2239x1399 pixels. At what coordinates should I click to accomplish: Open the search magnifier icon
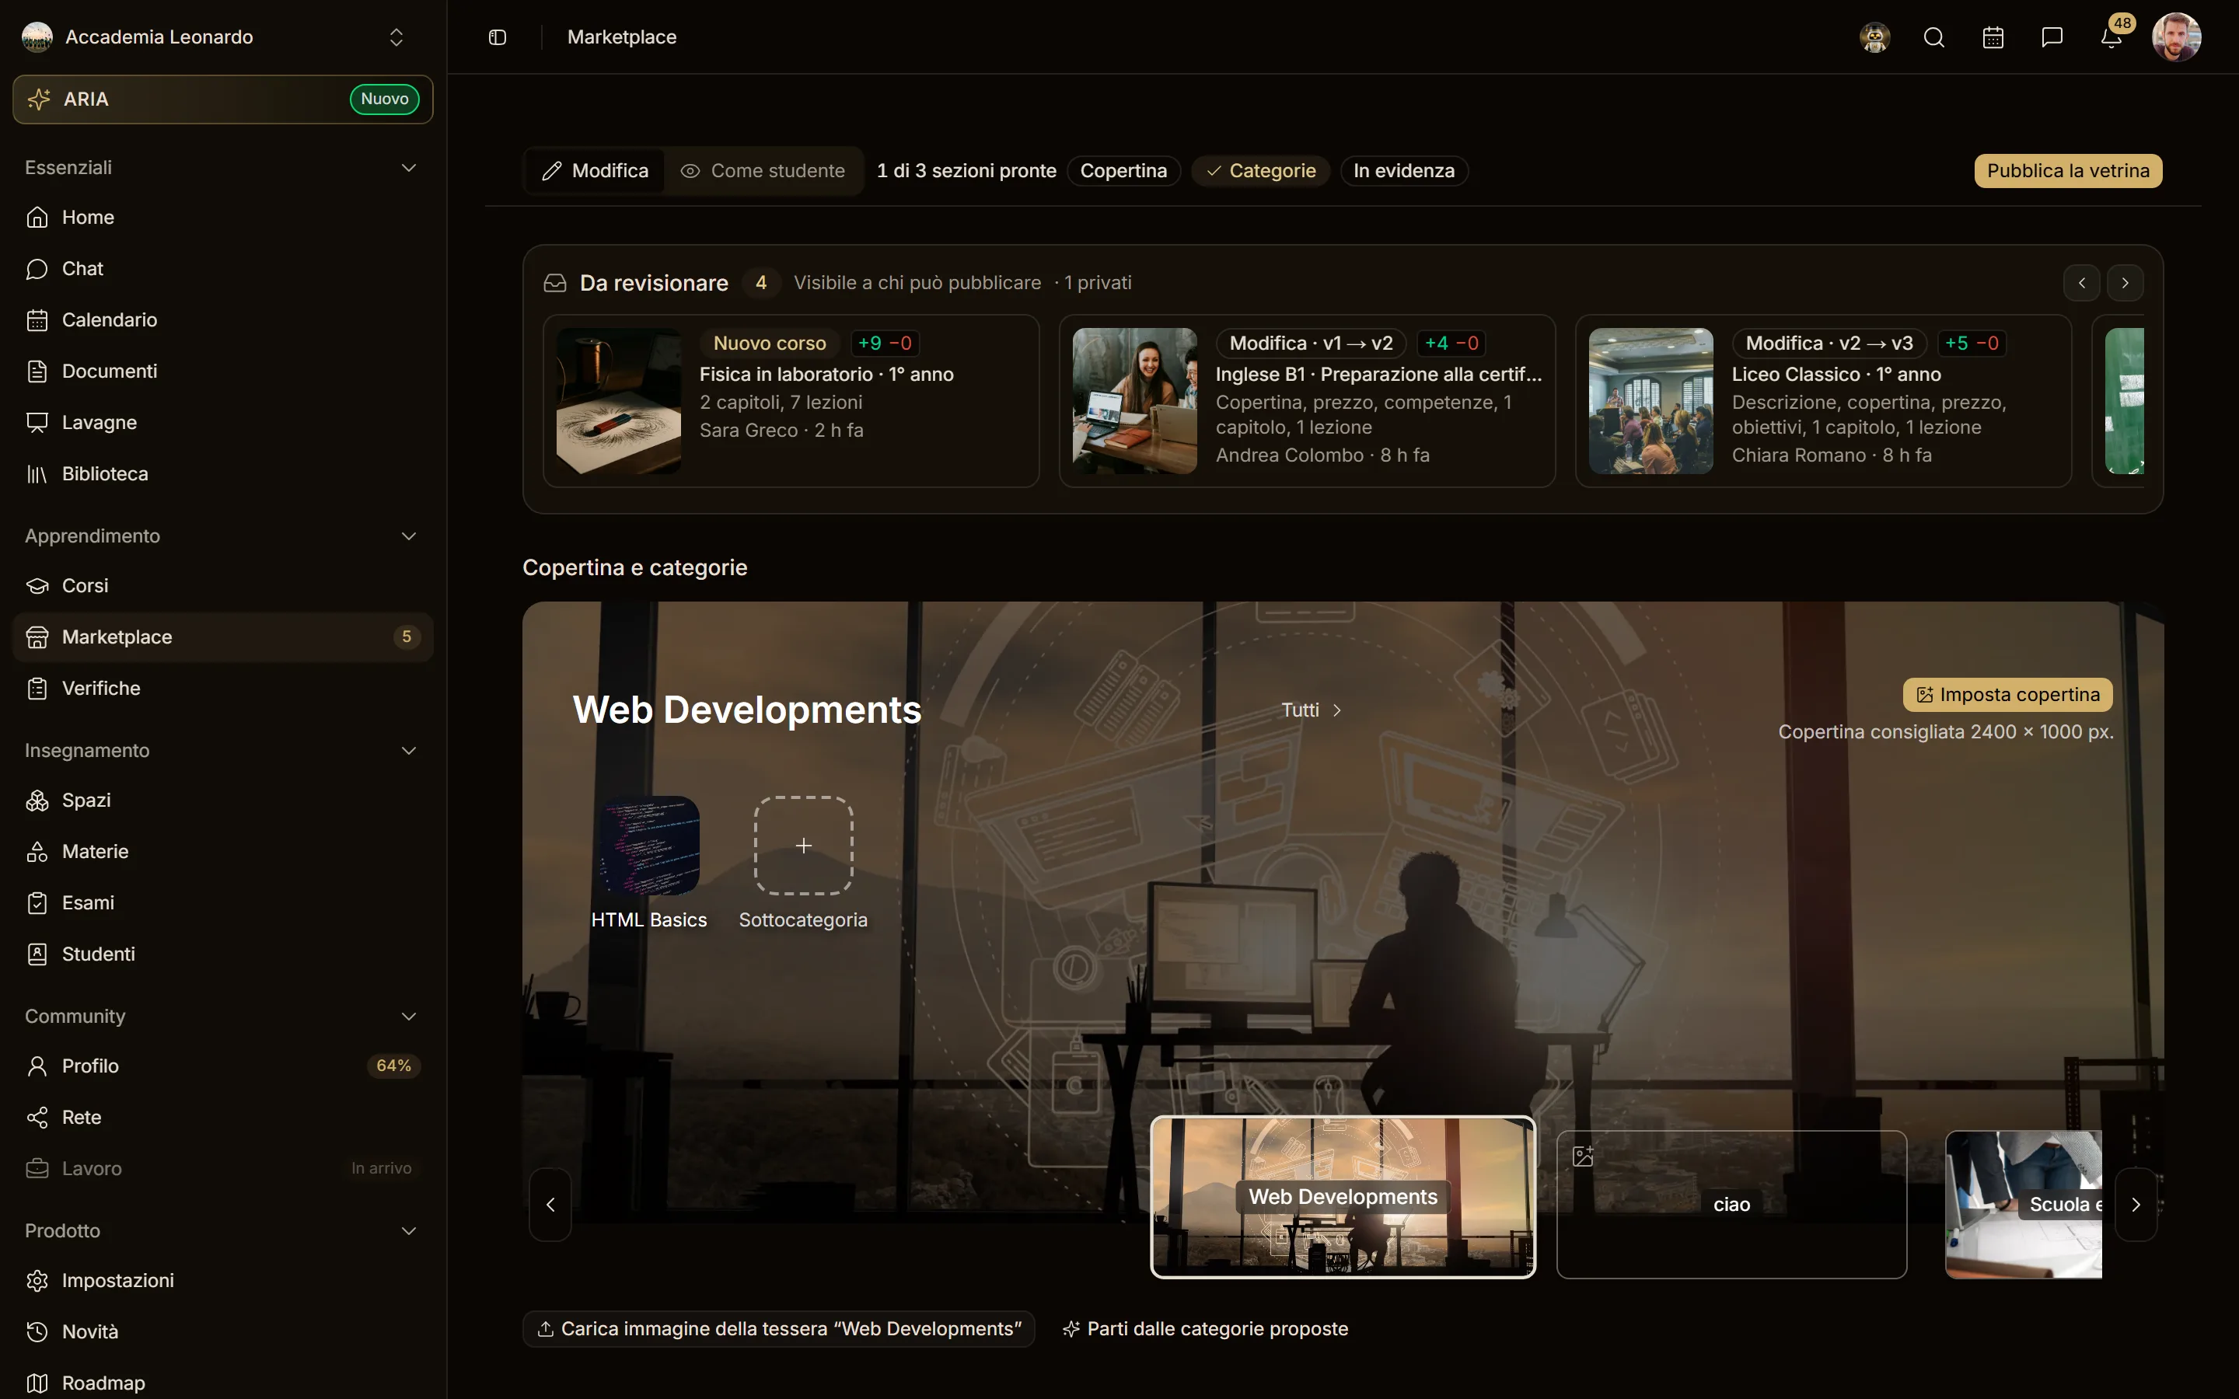click(x=1933, y=37)
